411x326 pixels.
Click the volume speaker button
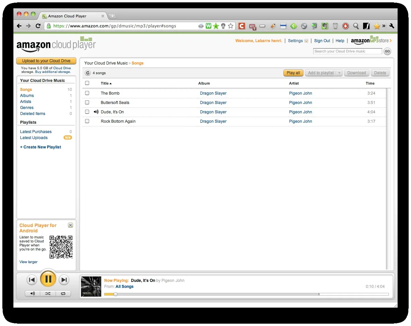click(32, 294)
